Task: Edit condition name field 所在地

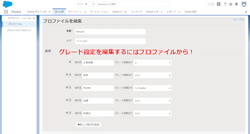Action: (98, 88)
